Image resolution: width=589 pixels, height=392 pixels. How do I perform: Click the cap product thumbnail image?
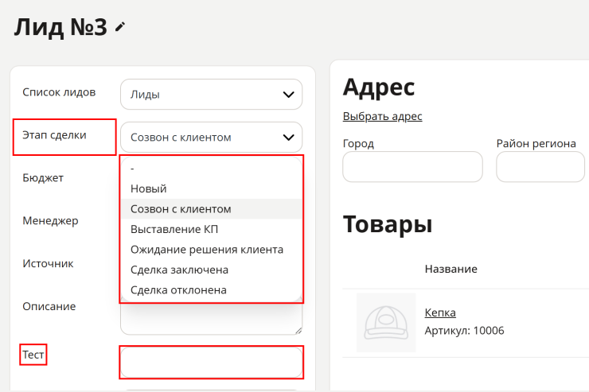pos(386,323)
